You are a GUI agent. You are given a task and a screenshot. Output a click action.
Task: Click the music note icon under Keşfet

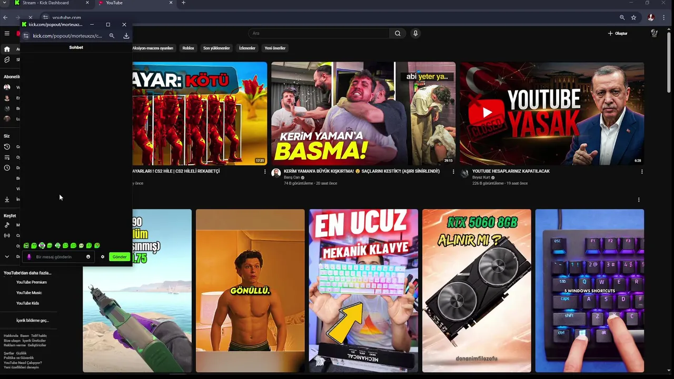(x=7, y=225)
